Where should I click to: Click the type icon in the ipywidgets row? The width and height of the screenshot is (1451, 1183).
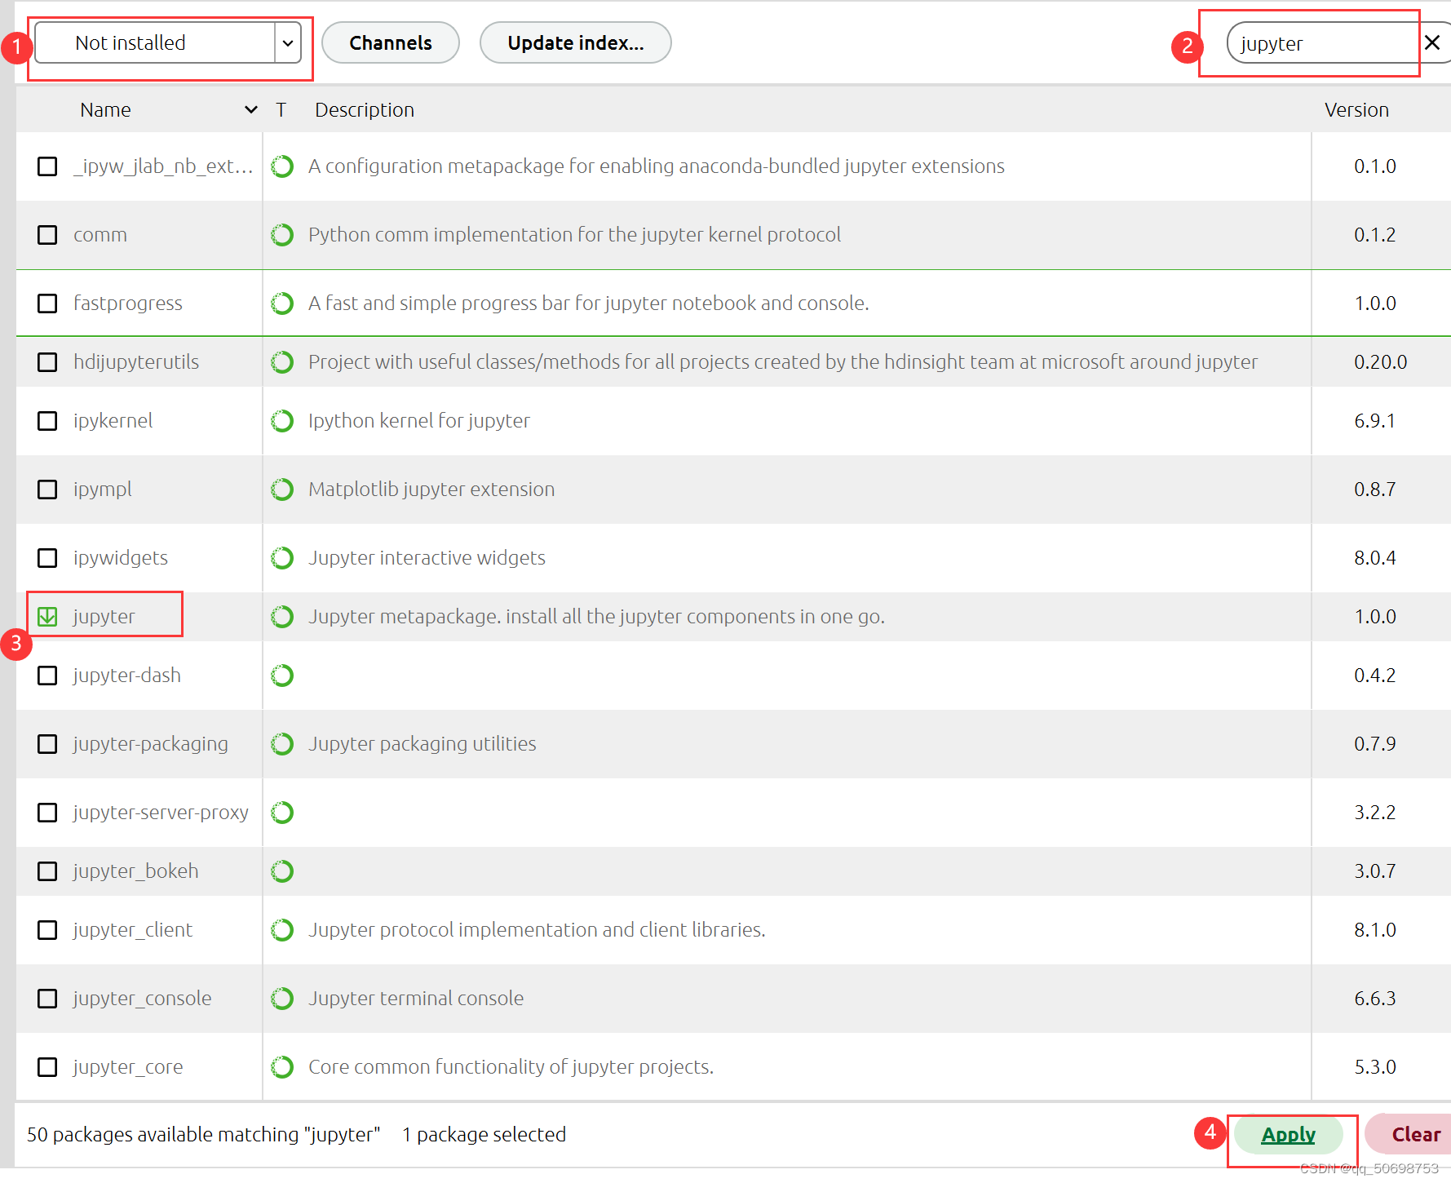282,558
